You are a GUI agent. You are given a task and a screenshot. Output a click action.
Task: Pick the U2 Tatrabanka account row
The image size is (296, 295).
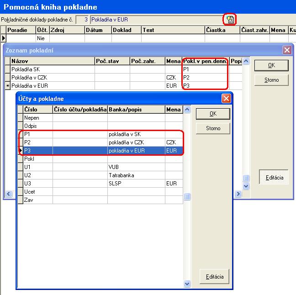(x=100, y=175)
